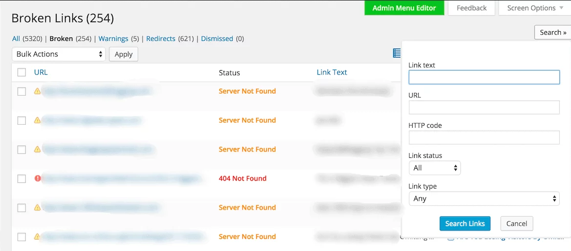Tick the checkbox of the third table row
The height and width of the screenshot is (251, 571).
(22, 149)
